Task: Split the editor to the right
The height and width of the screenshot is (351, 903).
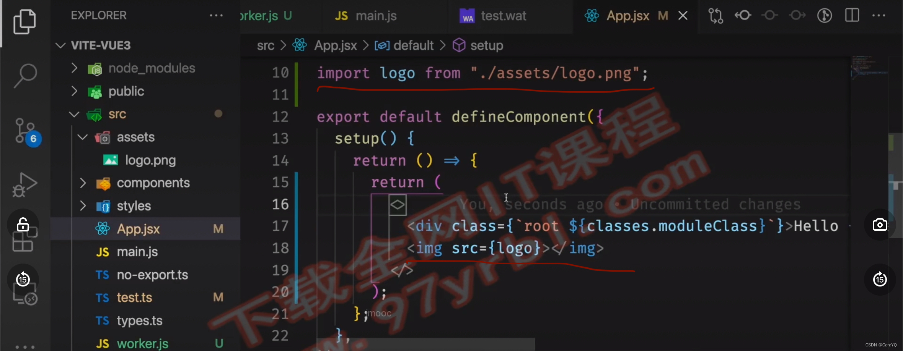Action: pos(852,16)
